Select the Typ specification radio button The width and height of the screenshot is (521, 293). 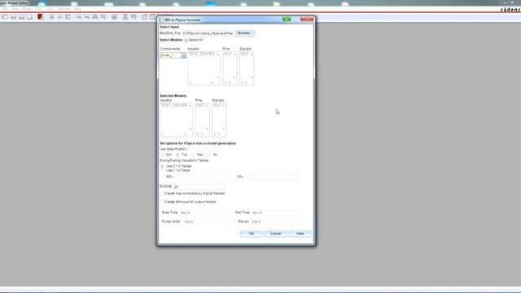177,155
